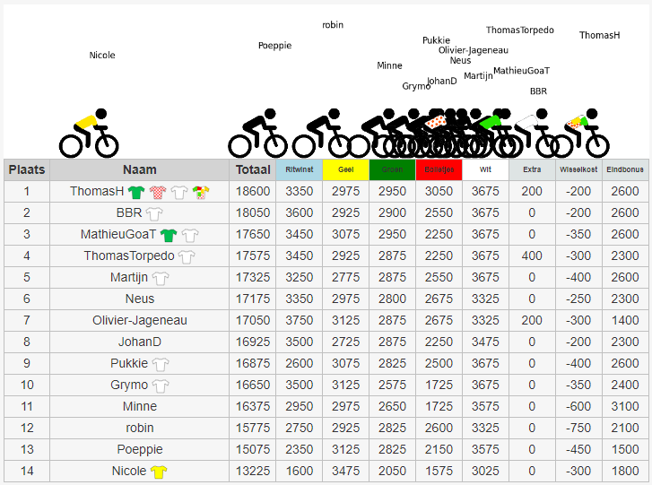Click the robin row name cell
Image resolution: width=652 pixels, height=485 pixels.
(139, 428)
